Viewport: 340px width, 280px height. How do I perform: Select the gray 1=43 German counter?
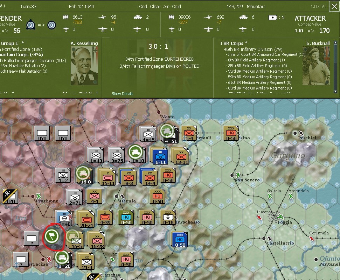pyautogui.click(x=96, y=155)
